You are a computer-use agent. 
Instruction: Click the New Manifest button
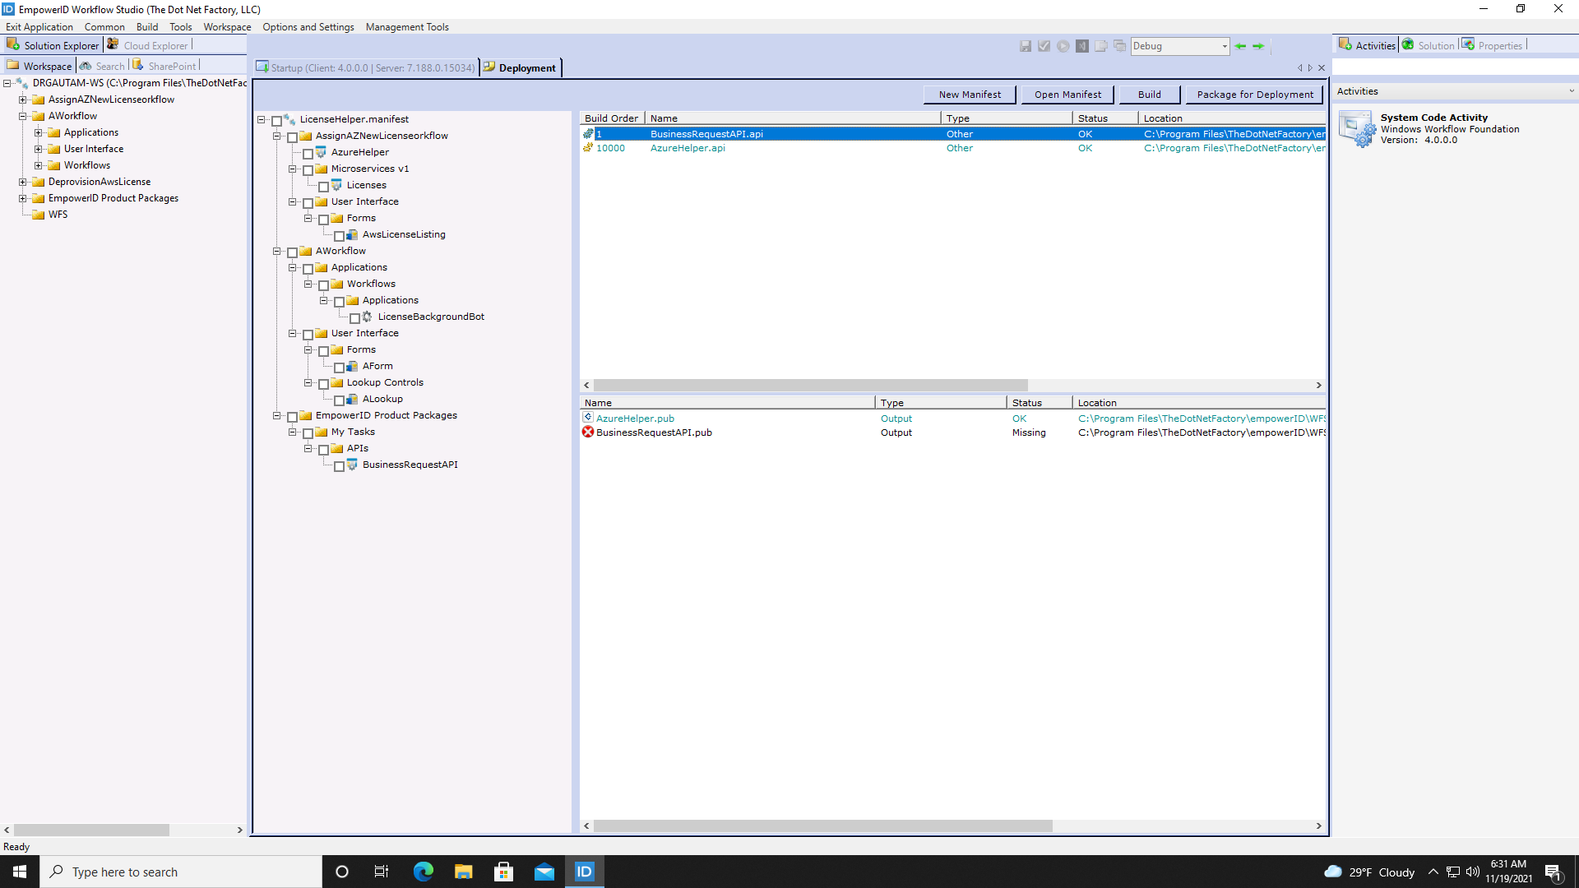pos(970,94)
